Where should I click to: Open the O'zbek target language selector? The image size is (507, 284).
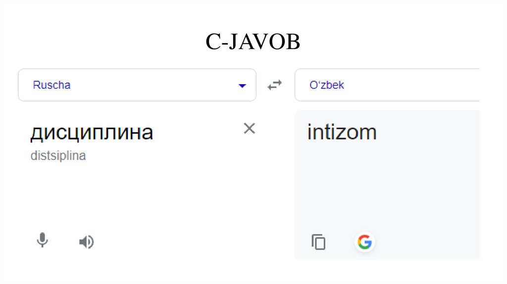coord(327,85)
